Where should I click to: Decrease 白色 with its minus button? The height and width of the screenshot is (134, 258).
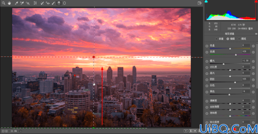pos(207,86)
